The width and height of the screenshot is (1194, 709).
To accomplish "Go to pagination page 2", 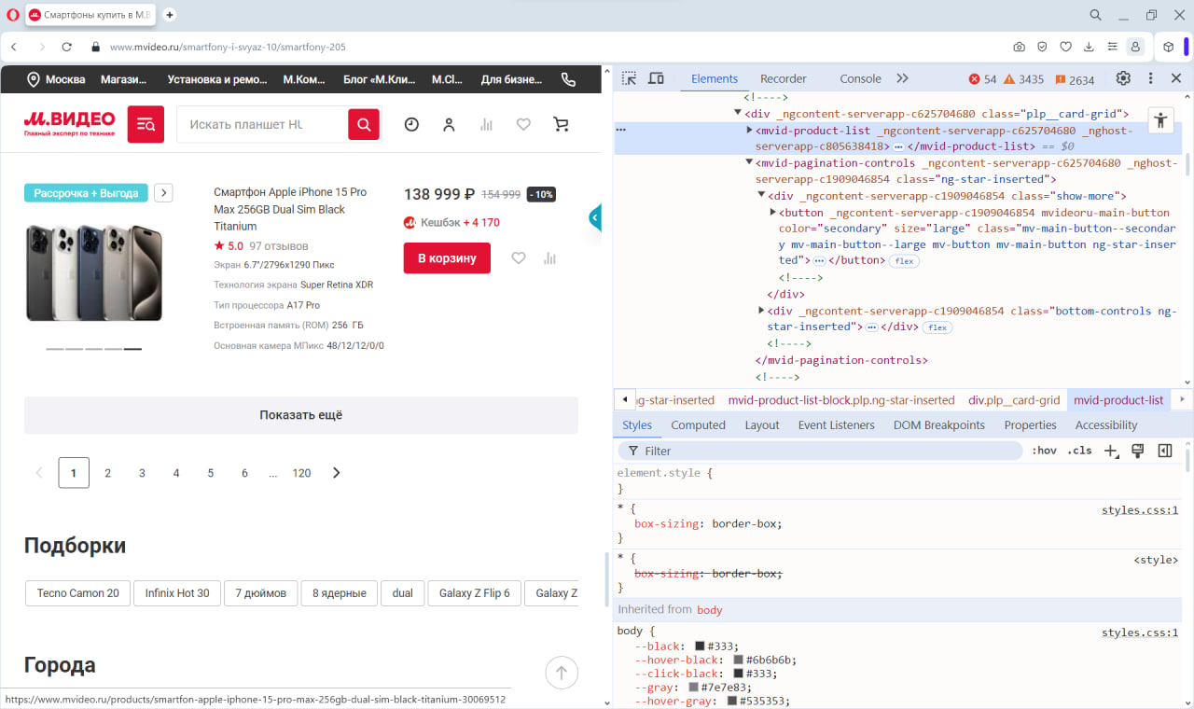I will 107,473.
